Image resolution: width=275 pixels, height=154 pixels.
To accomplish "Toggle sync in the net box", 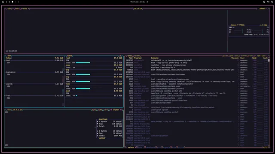I will (94, 110).
